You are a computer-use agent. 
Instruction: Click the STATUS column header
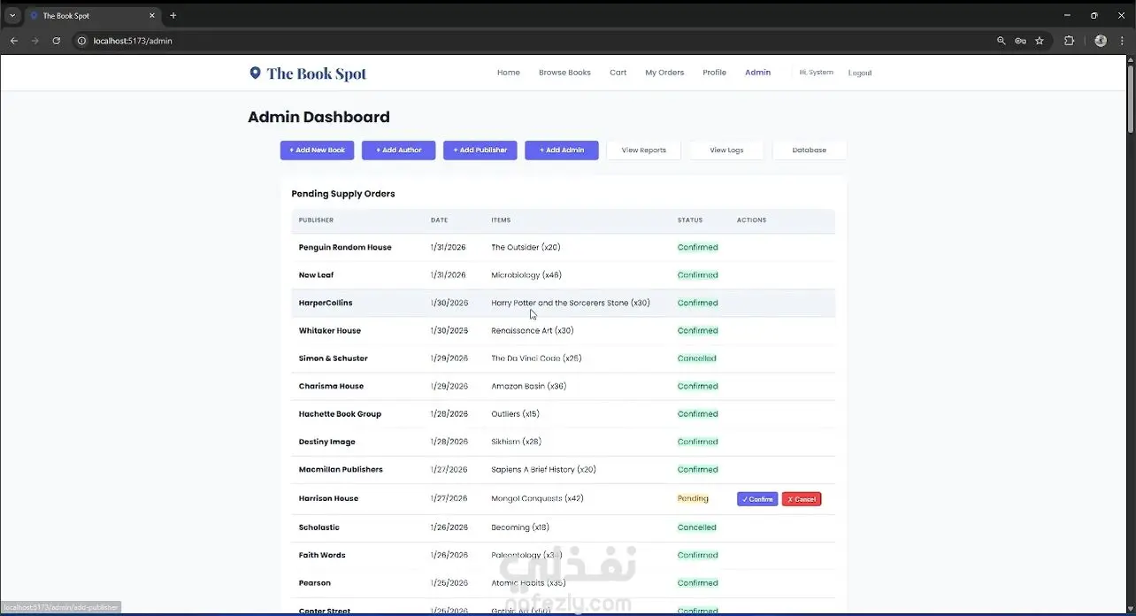tap(690, 220)
